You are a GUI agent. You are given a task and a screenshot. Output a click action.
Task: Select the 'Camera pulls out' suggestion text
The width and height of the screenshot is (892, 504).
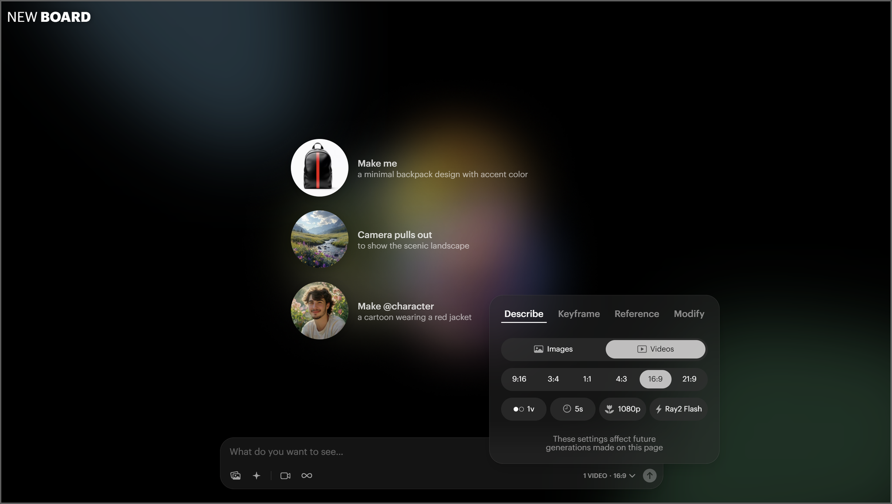pyautogui.click(x=413, y=240)
